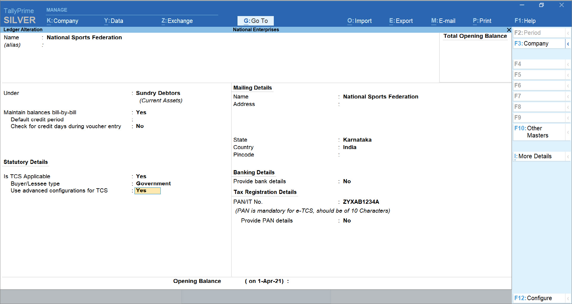The image size is (572, 304).
Task: Click the Opening Balance label
Action: [197, 281]
